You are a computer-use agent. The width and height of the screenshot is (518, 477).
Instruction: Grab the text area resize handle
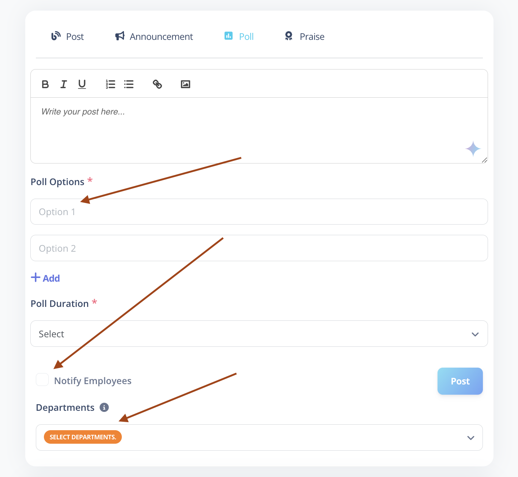pos(484,160)
